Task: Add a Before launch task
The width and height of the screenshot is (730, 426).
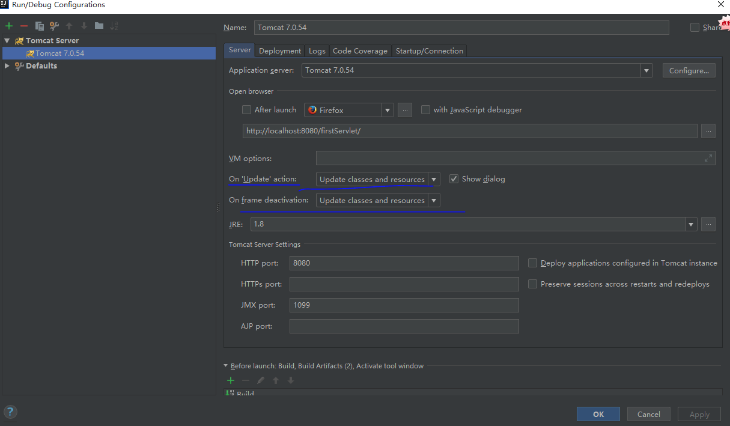Action: (230, 380)
